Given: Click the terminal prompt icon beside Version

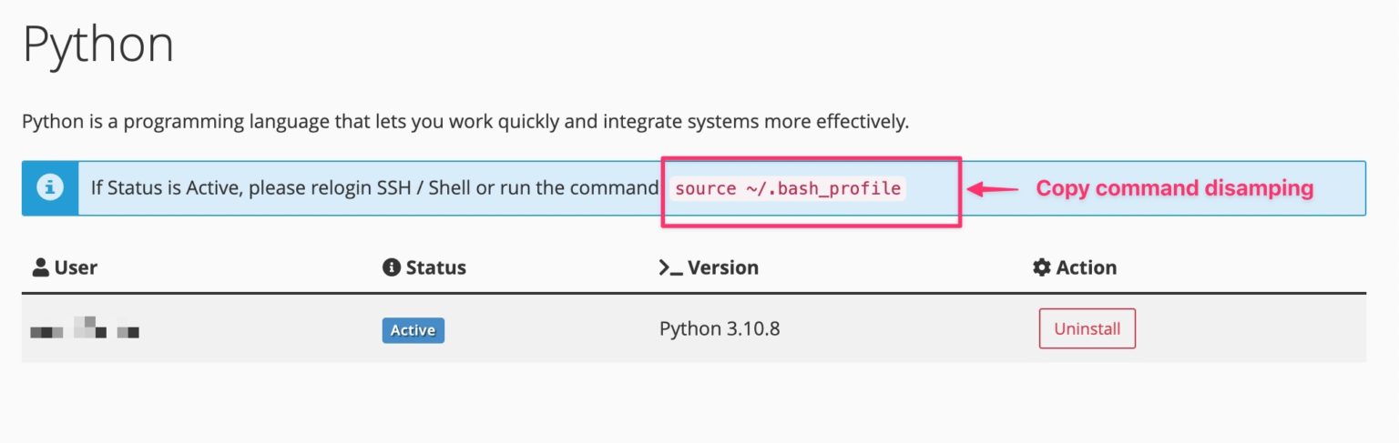Looking at the screenshot, I should (670, 267).
